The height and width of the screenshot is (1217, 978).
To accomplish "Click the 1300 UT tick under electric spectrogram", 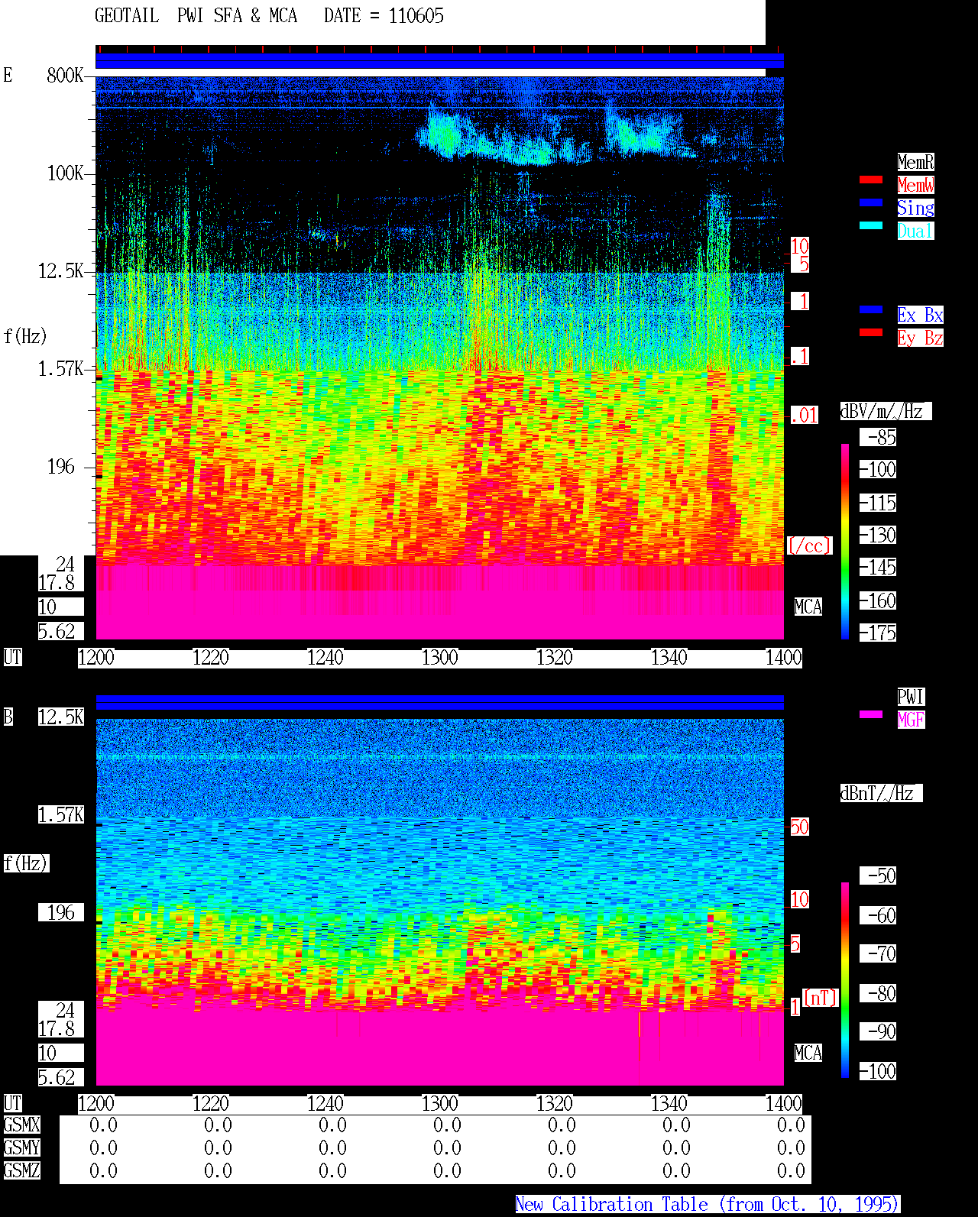I will [440, 657].
